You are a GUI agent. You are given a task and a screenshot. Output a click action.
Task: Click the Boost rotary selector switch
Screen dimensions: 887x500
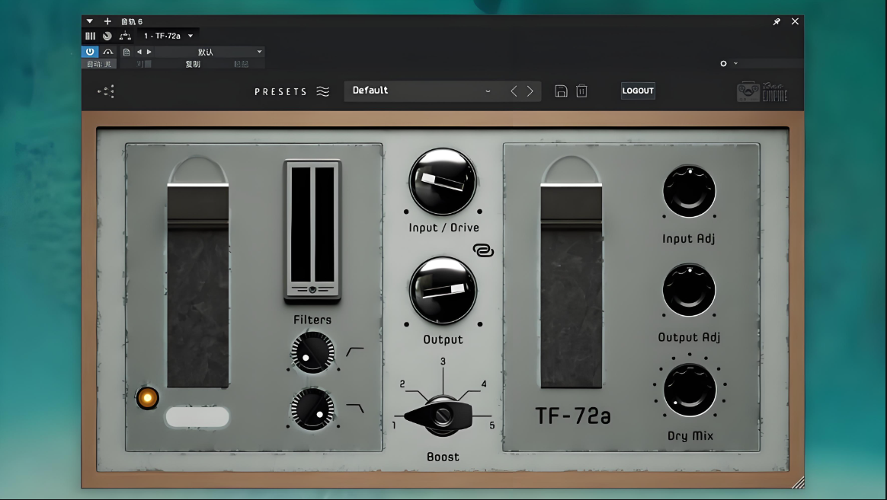tap(442, 416)
